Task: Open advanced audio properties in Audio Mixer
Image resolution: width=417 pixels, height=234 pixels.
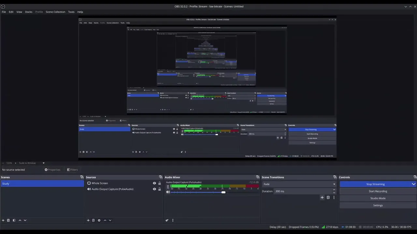Action: (x=167, y=220)
